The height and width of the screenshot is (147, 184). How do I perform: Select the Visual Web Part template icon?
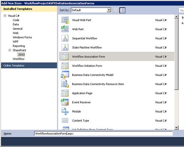65,20
